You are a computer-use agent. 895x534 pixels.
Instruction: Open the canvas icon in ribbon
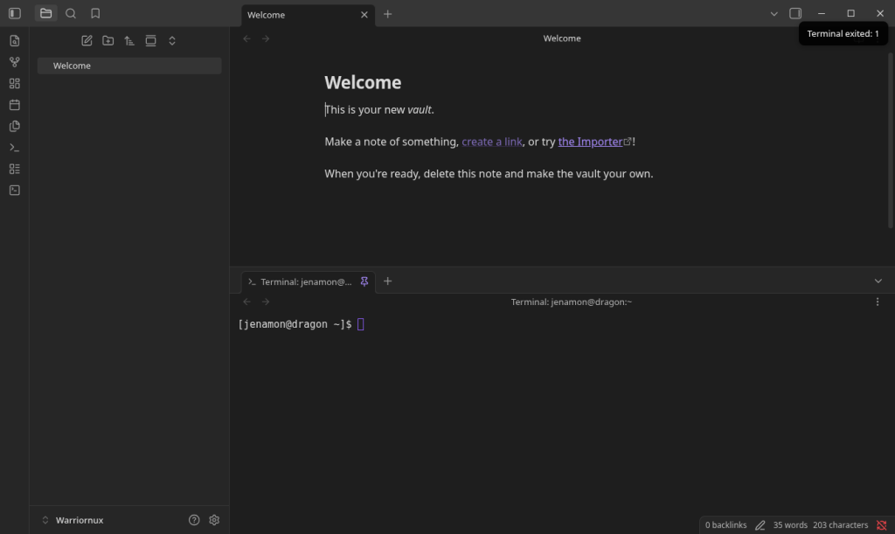pyautogui.click(x=15, y=84)
